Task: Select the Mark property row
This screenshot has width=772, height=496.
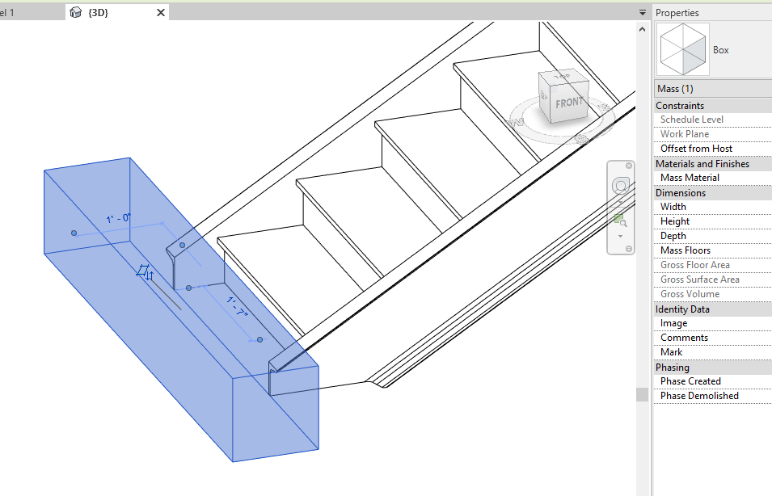Action: (x=713, y=352)
